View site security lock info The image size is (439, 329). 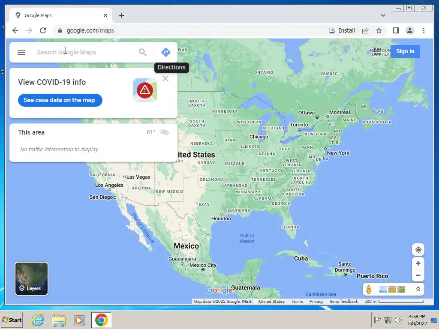pyautogui.click(x=60, y=30)
